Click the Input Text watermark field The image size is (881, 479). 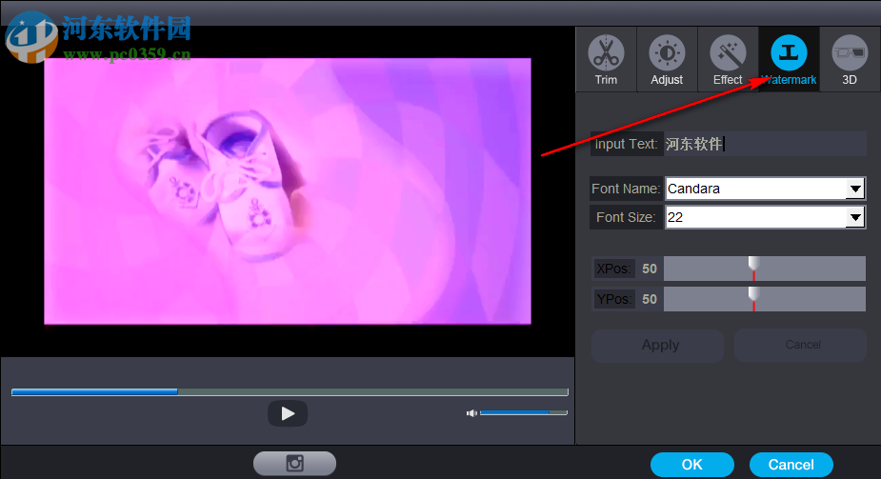click(x=765, y=144)
